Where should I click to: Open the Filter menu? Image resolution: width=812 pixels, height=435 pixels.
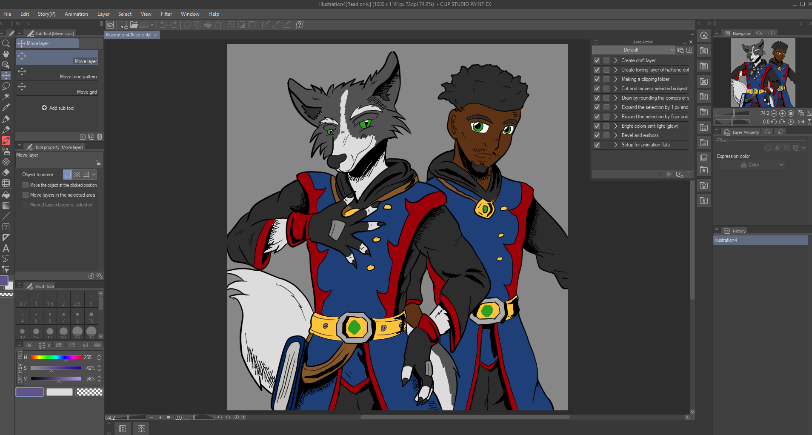point(166,14)
